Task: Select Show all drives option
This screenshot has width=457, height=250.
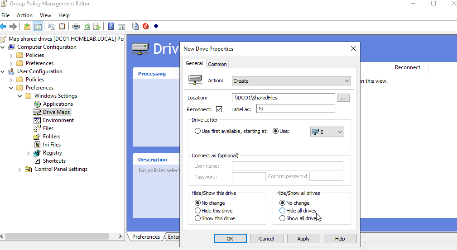Action: (282, 218)
